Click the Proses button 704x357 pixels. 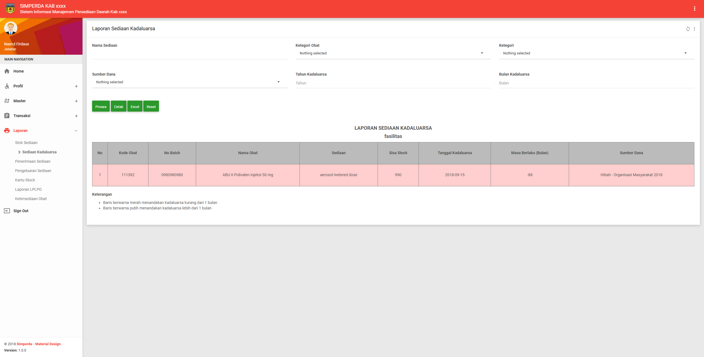click(x=100, y=106)
